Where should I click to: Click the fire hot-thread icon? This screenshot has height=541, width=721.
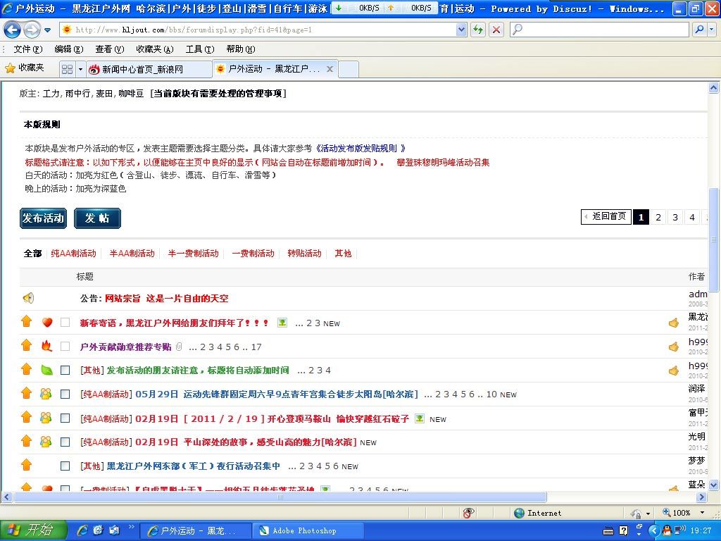(x=46, y=346)
